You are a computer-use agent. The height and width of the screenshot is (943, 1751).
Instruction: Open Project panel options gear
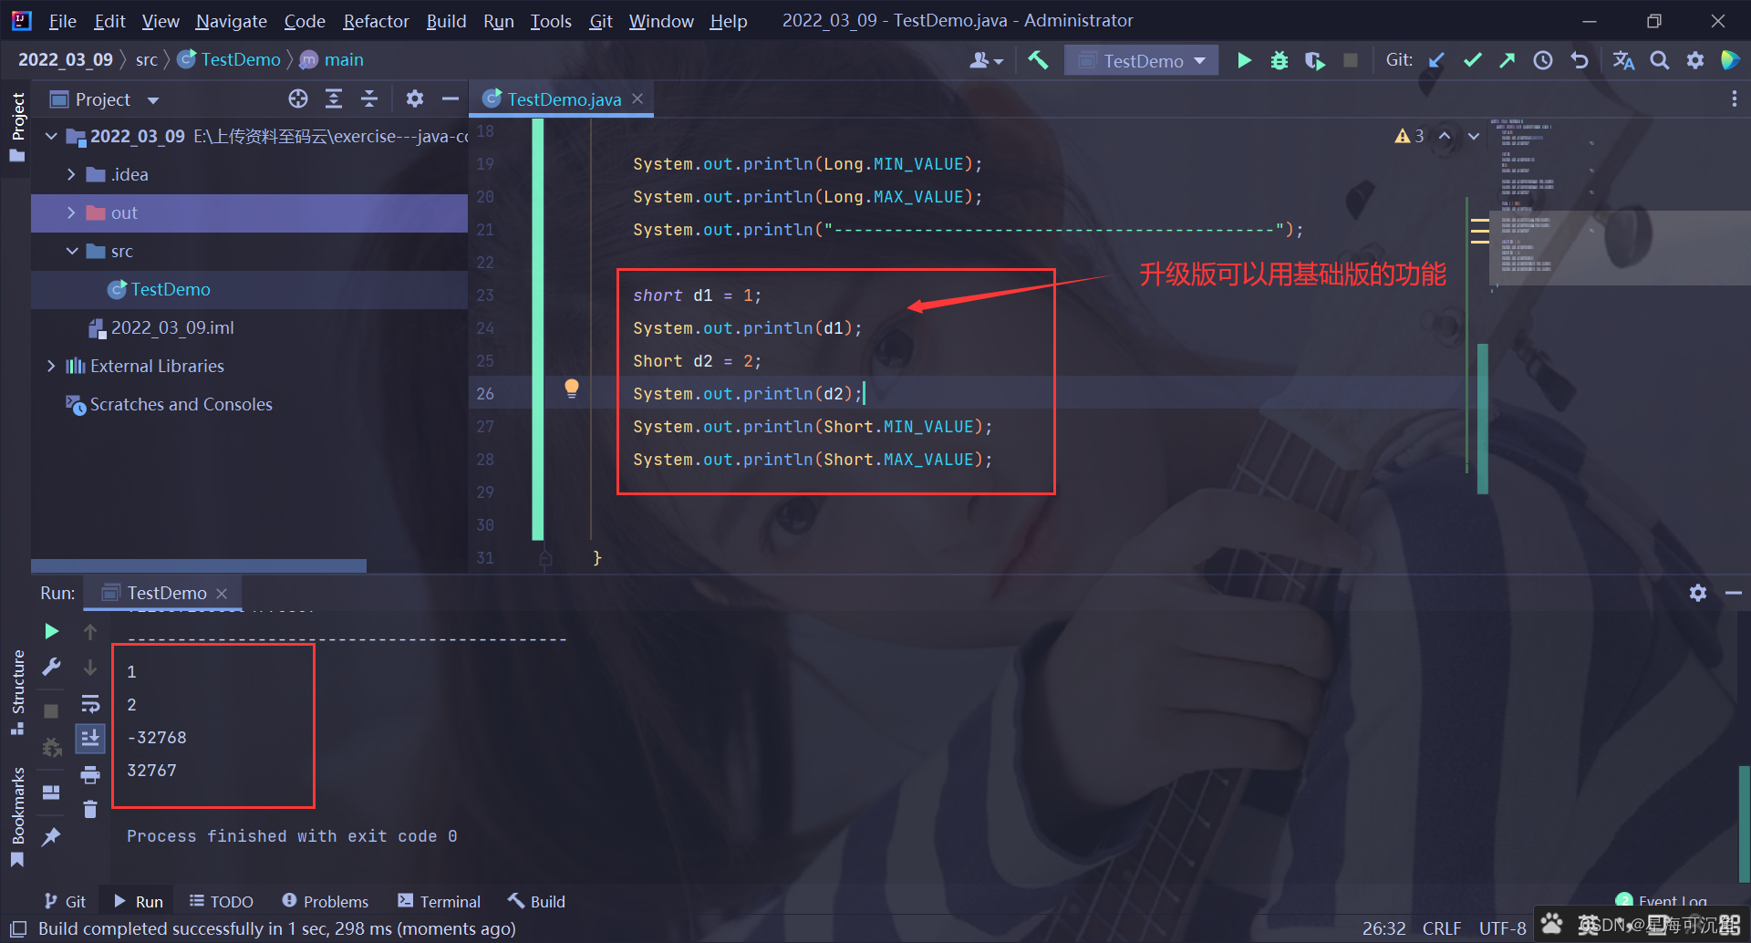click(x=415, y=98)
